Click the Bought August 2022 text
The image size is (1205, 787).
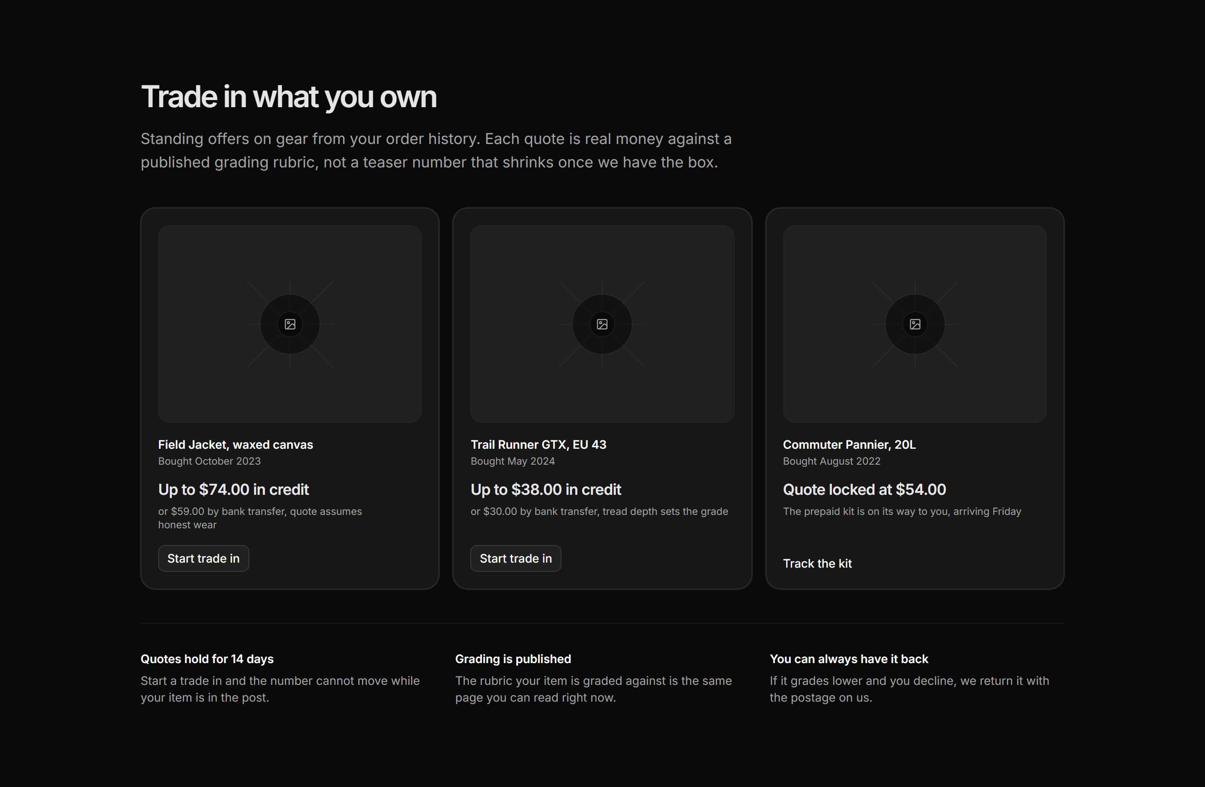tap(831, 461)
